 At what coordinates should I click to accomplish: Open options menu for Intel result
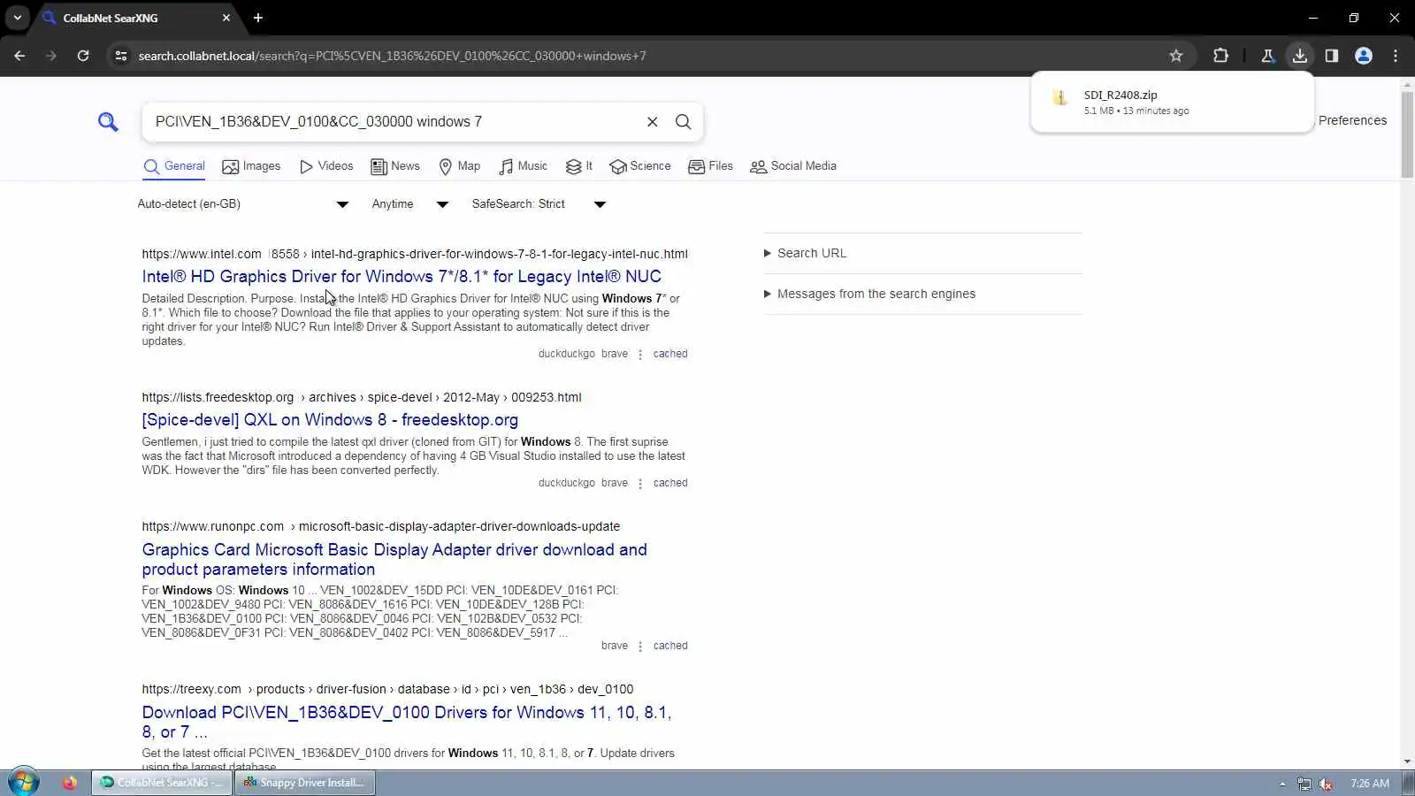pyautogui.click(x=640, y=355)
